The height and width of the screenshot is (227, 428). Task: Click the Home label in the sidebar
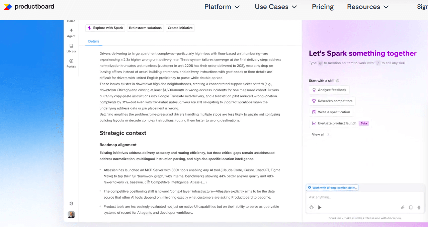(x=71, y=21)
